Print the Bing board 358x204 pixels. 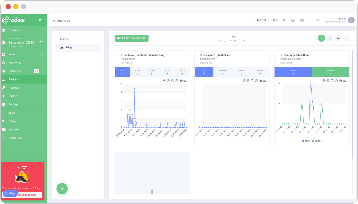point(338,38)
